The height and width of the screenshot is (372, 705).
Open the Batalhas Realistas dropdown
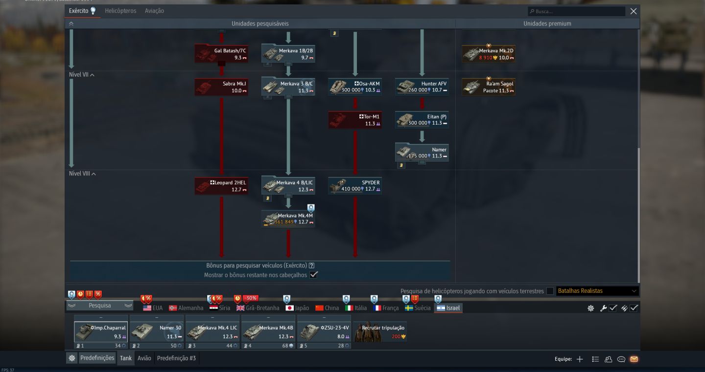[597, 291]
